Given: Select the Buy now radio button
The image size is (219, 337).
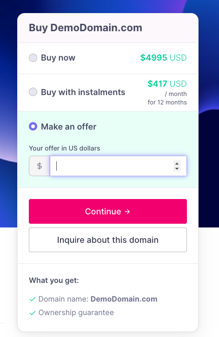Looking at the screenshot, I should pos(33,58).
